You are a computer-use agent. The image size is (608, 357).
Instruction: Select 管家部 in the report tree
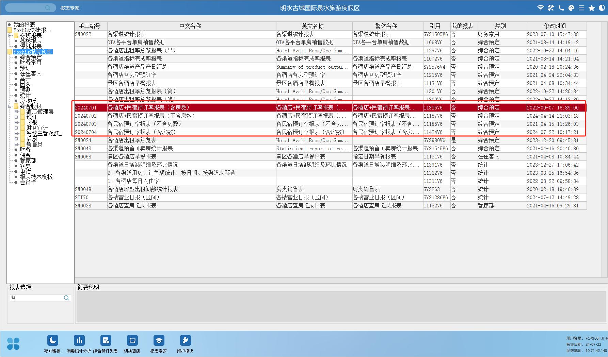(28, 160)
